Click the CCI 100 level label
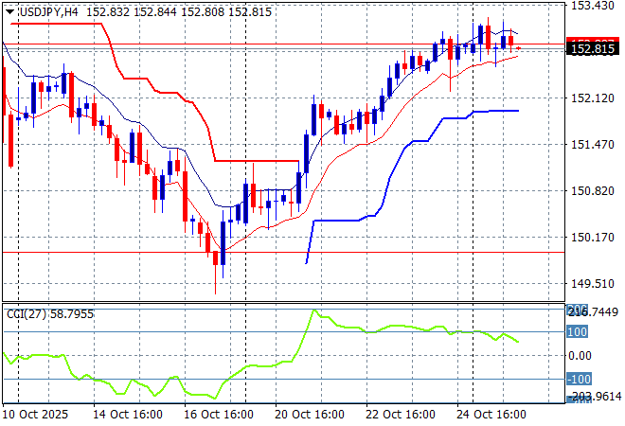This screenshot has width=625, height=426. tap(578, 332)
